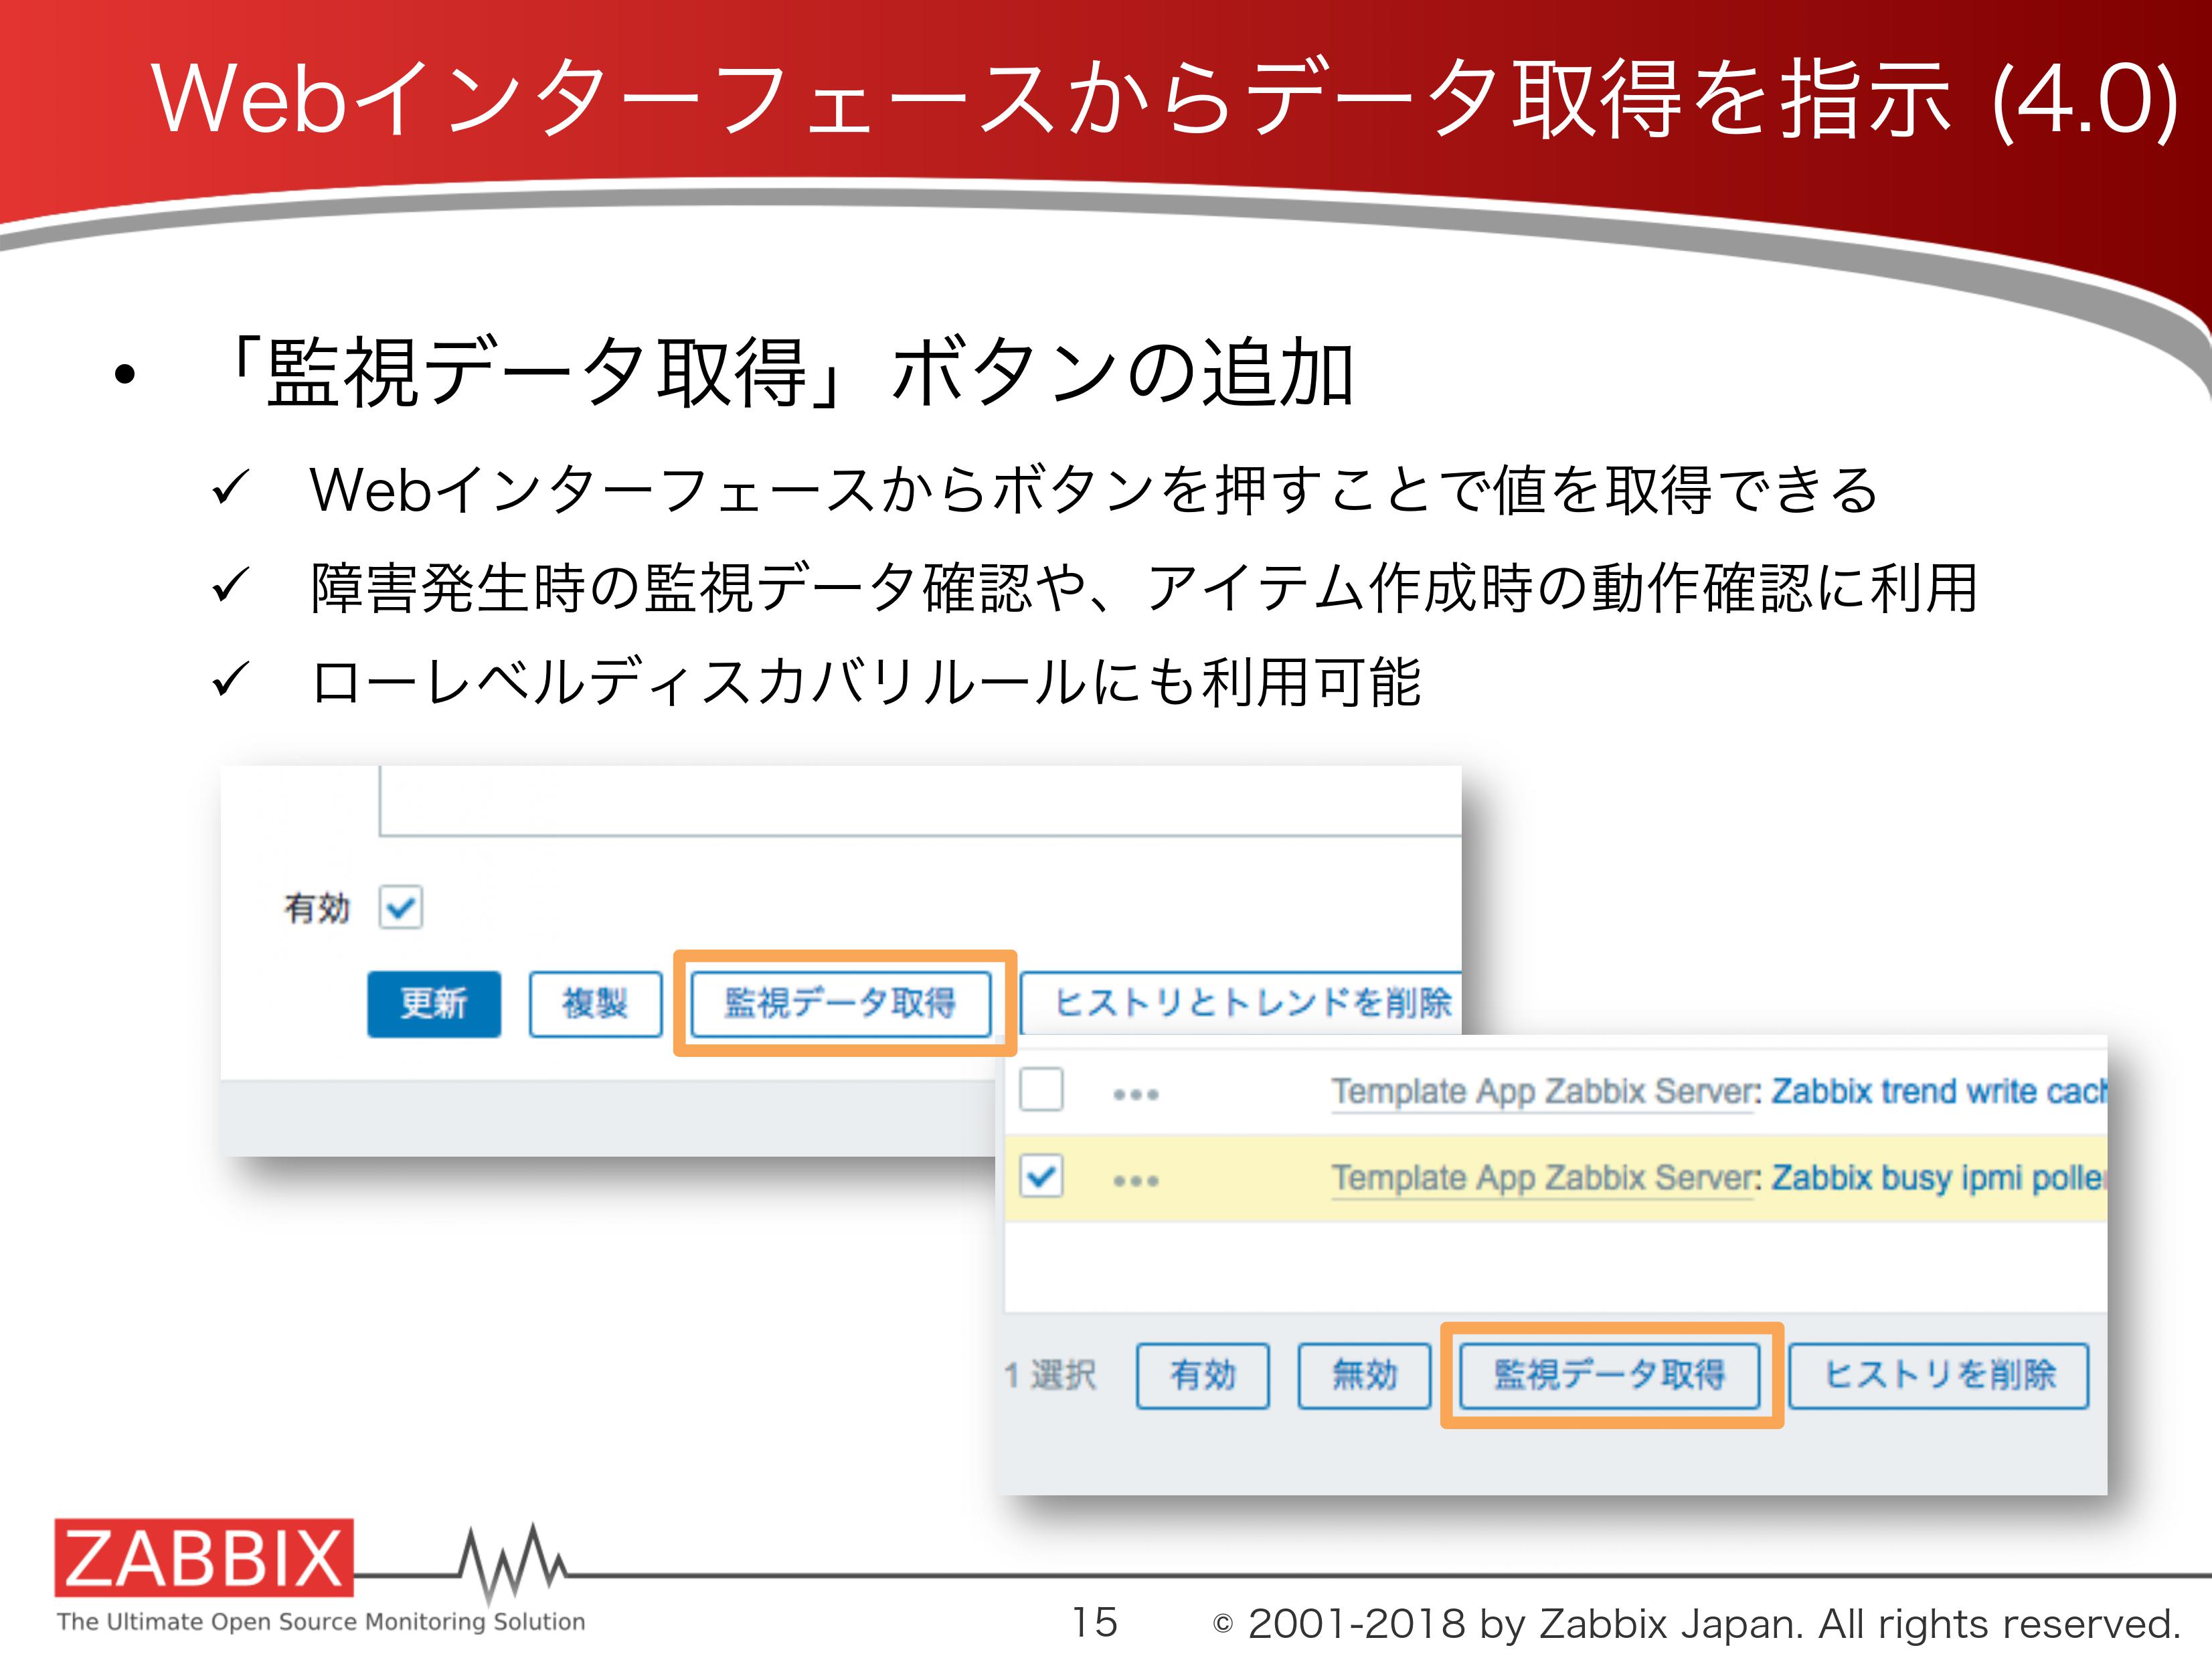
Task: Click the ZABBIX logo
Action: [204, 1558]
